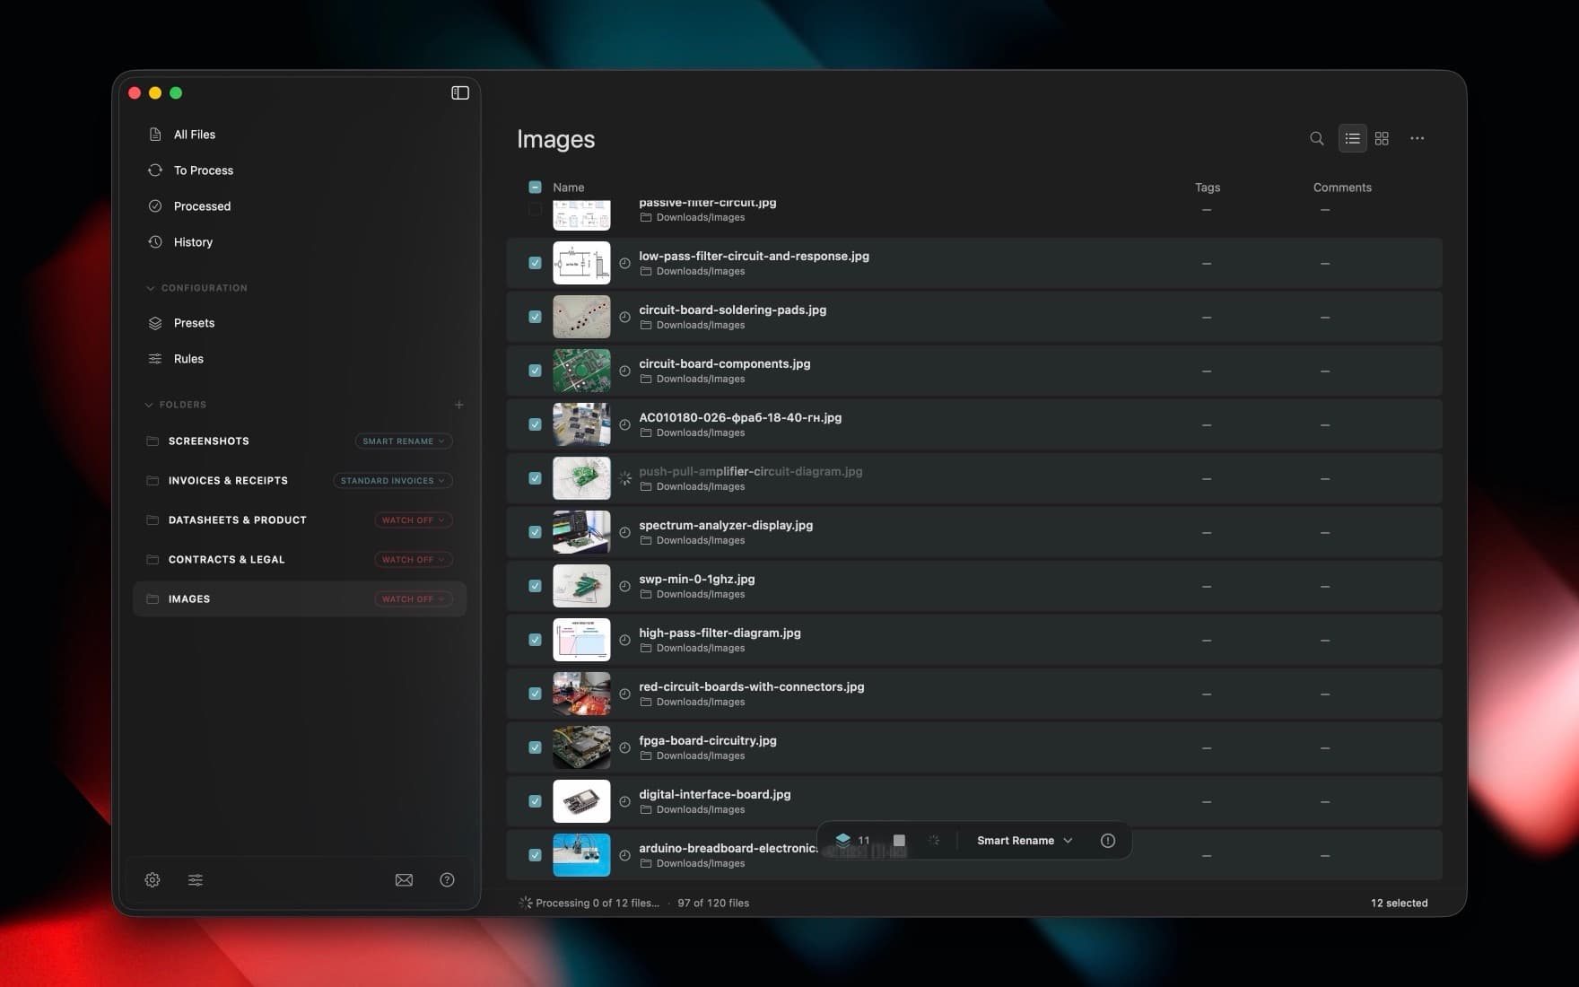
Task: Open Smart Rename dropdown for Screenshots folder
Action: pos(404,441)
